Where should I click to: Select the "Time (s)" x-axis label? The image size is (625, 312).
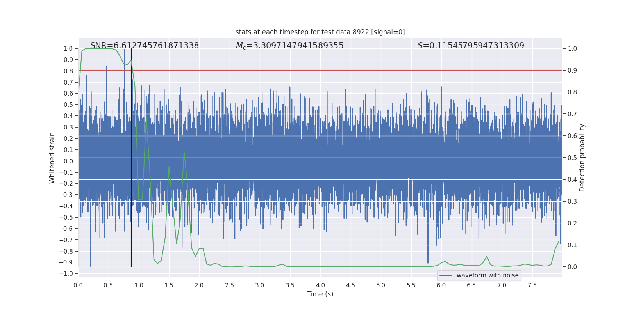320,294
